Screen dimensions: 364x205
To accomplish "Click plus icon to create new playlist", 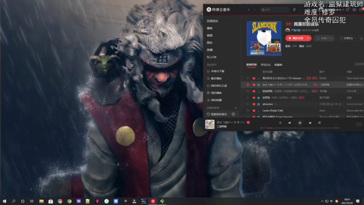I will point(236,108).
